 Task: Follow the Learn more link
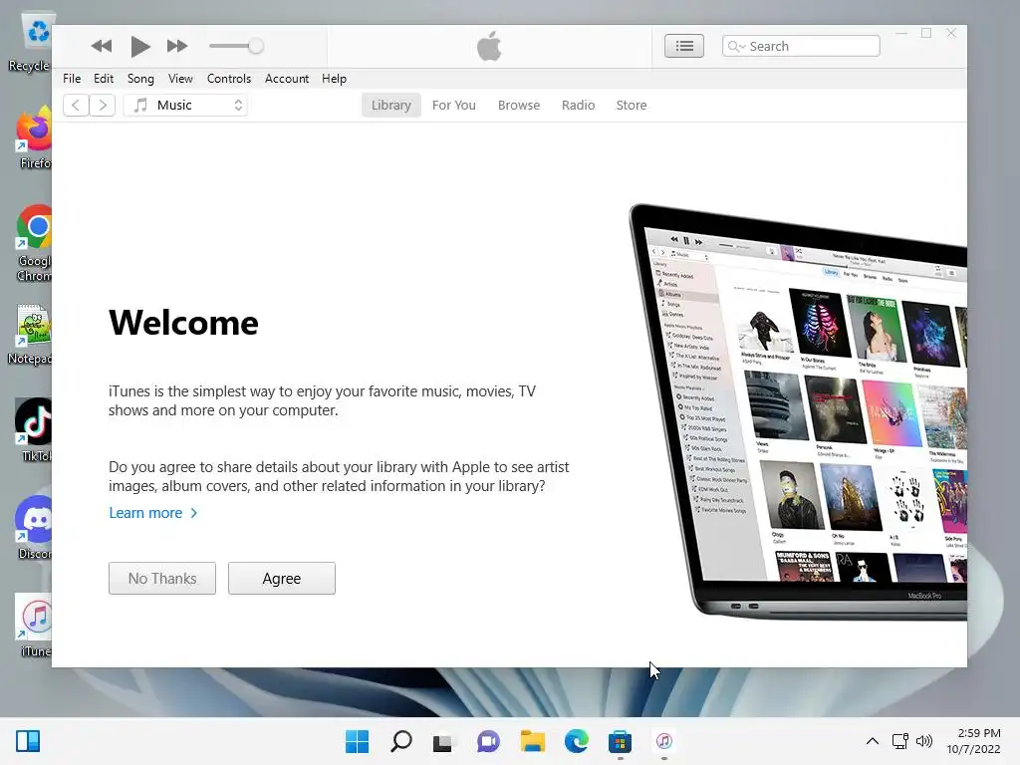[152, 513]
